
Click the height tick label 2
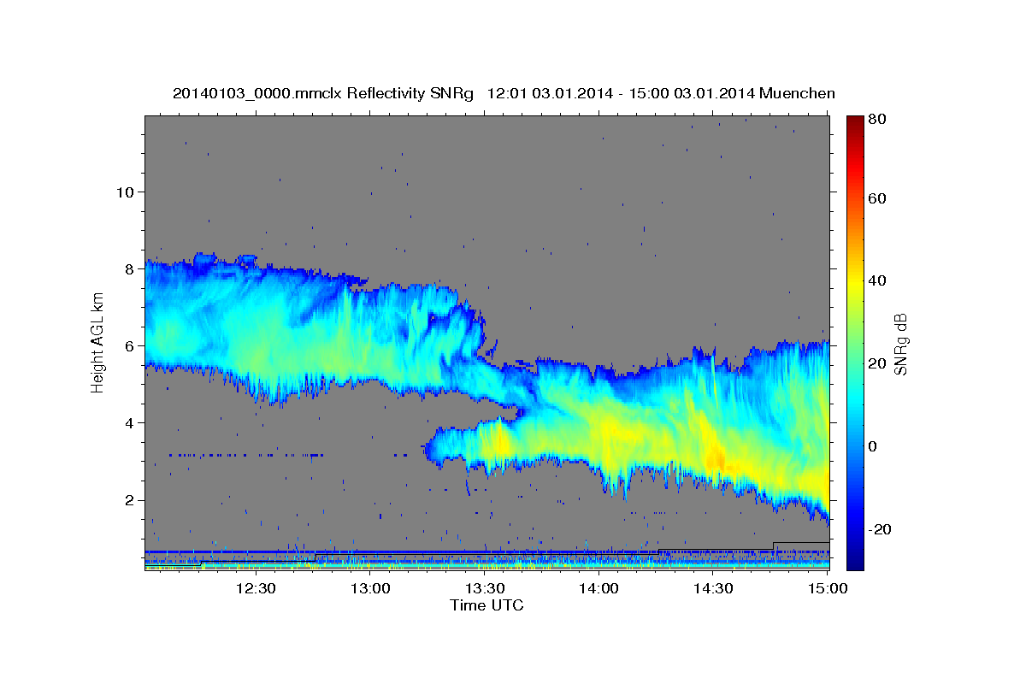click(130, 500)
